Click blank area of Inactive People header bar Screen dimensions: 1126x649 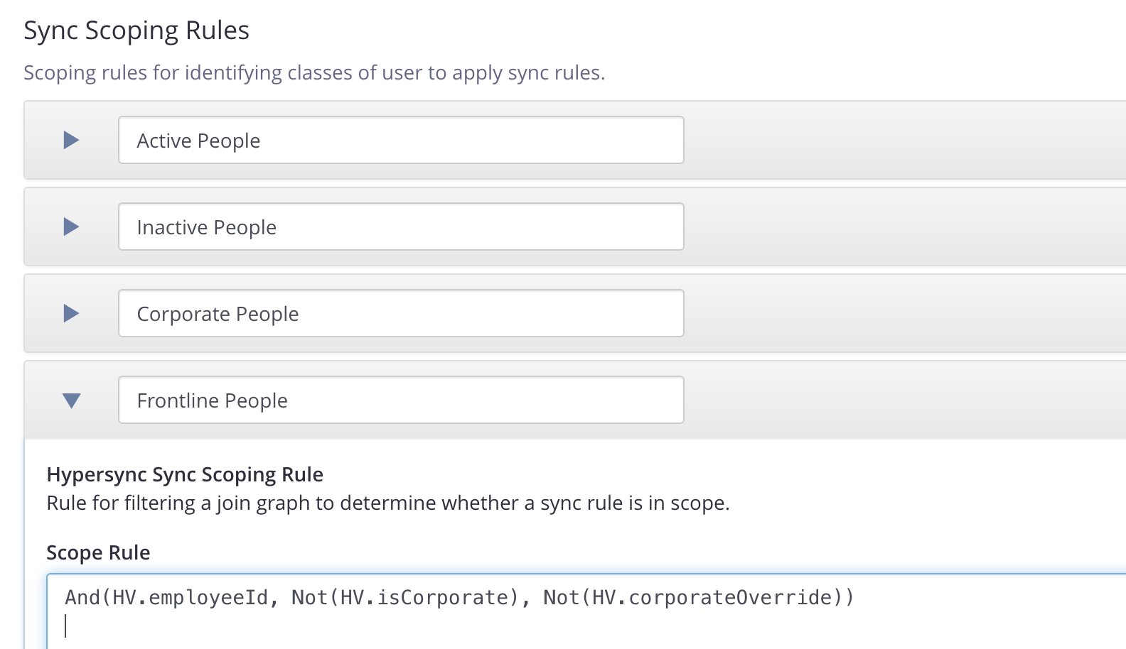tap(903, 227)
